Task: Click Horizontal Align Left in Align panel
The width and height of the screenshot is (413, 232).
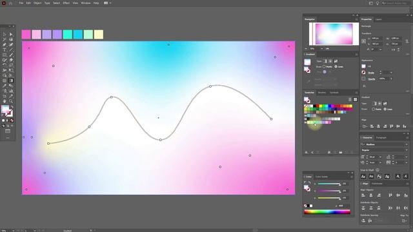Action: point(363,195)
